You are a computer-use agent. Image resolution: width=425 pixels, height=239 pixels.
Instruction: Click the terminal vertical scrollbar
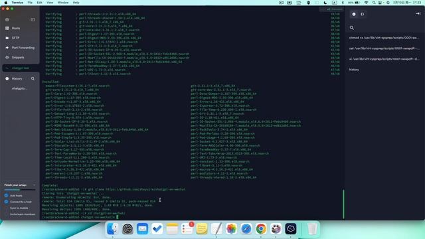point(343,204)
